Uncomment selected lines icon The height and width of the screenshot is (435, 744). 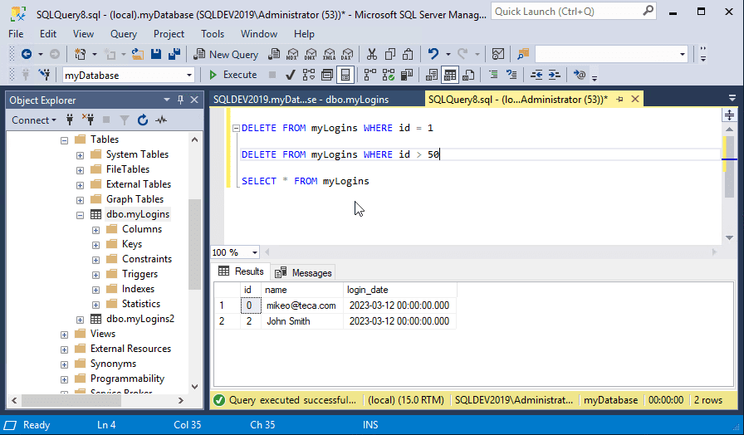coord(512,75)
